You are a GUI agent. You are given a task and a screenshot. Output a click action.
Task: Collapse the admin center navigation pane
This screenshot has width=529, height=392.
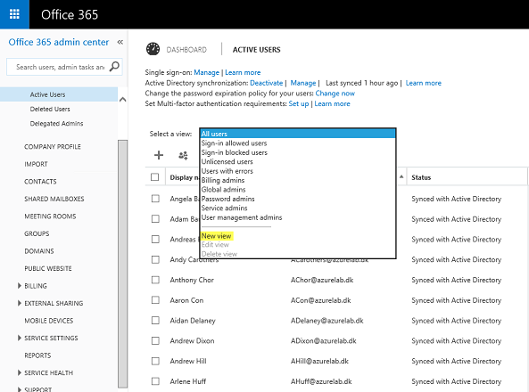tap(120, 42)
